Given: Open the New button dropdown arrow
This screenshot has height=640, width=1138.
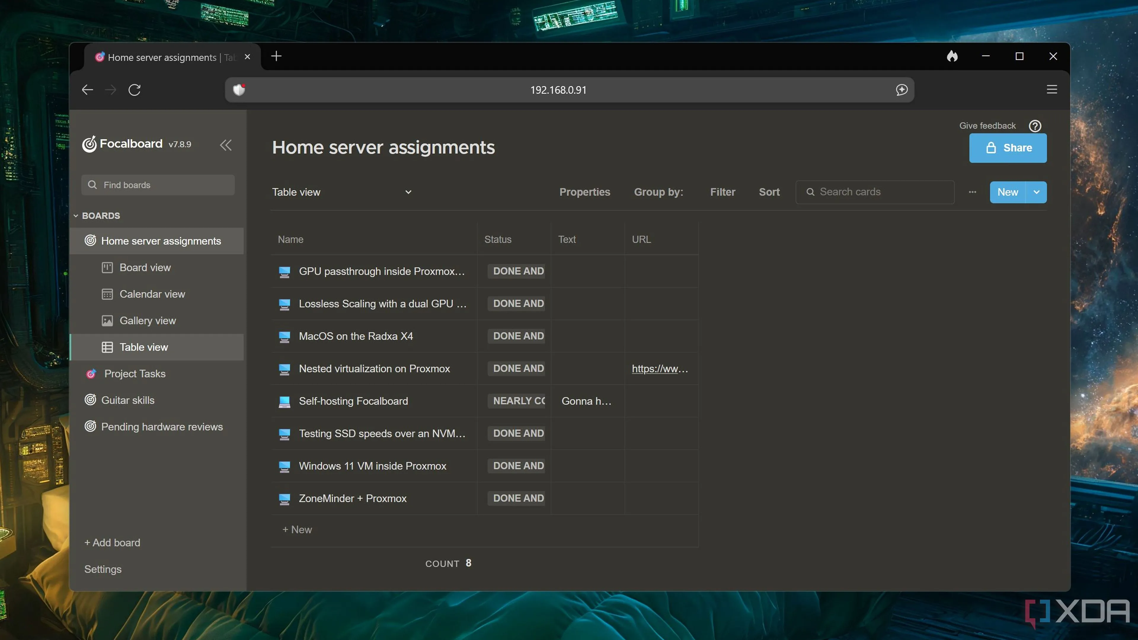Looking at the screenshot, I should [1036, 192].
